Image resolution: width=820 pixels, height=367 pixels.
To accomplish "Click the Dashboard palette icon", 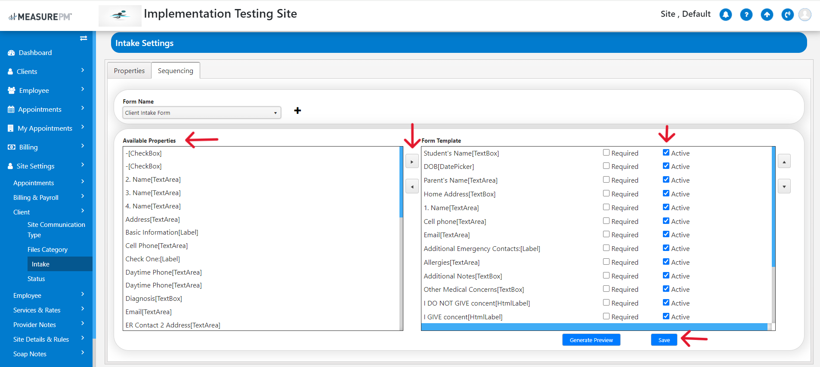I will 12,53.
